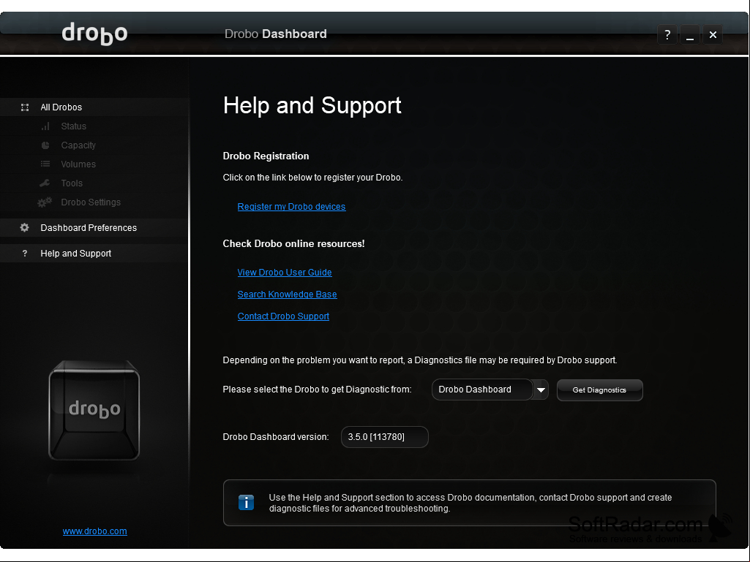Click the blue info icon in the hint box
The height and width of the screenshot is (562, 750).
point(246,502)
